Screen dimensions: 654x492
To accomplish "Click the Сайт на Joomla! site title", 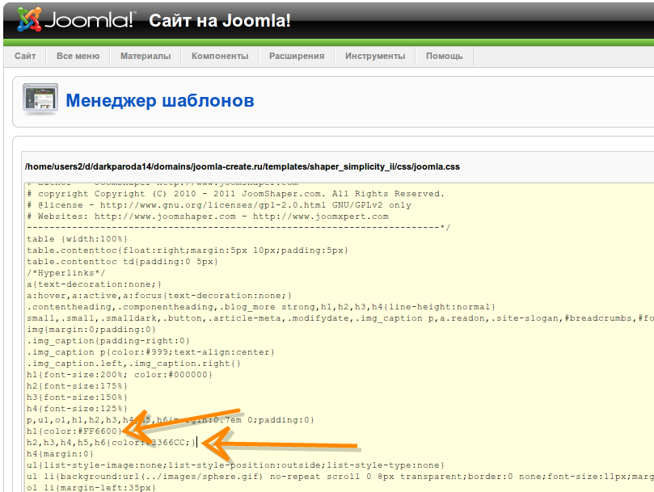I will coord(219,21).
